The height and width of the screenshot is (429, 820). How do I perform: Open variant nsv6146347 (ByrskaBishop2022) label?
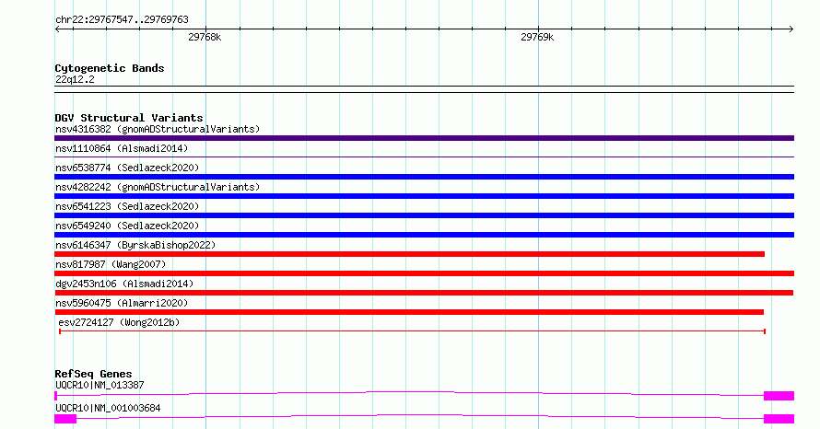pos(135,245)
